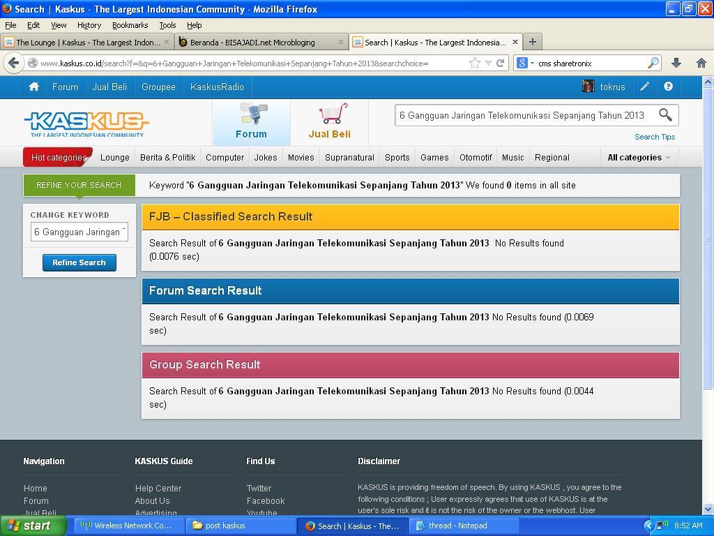The height and width of the screenshot is (536, 714).
Task: Switch to Beranda BISAJADI.net Microbloging tab
Action: [x=261, y=43]
